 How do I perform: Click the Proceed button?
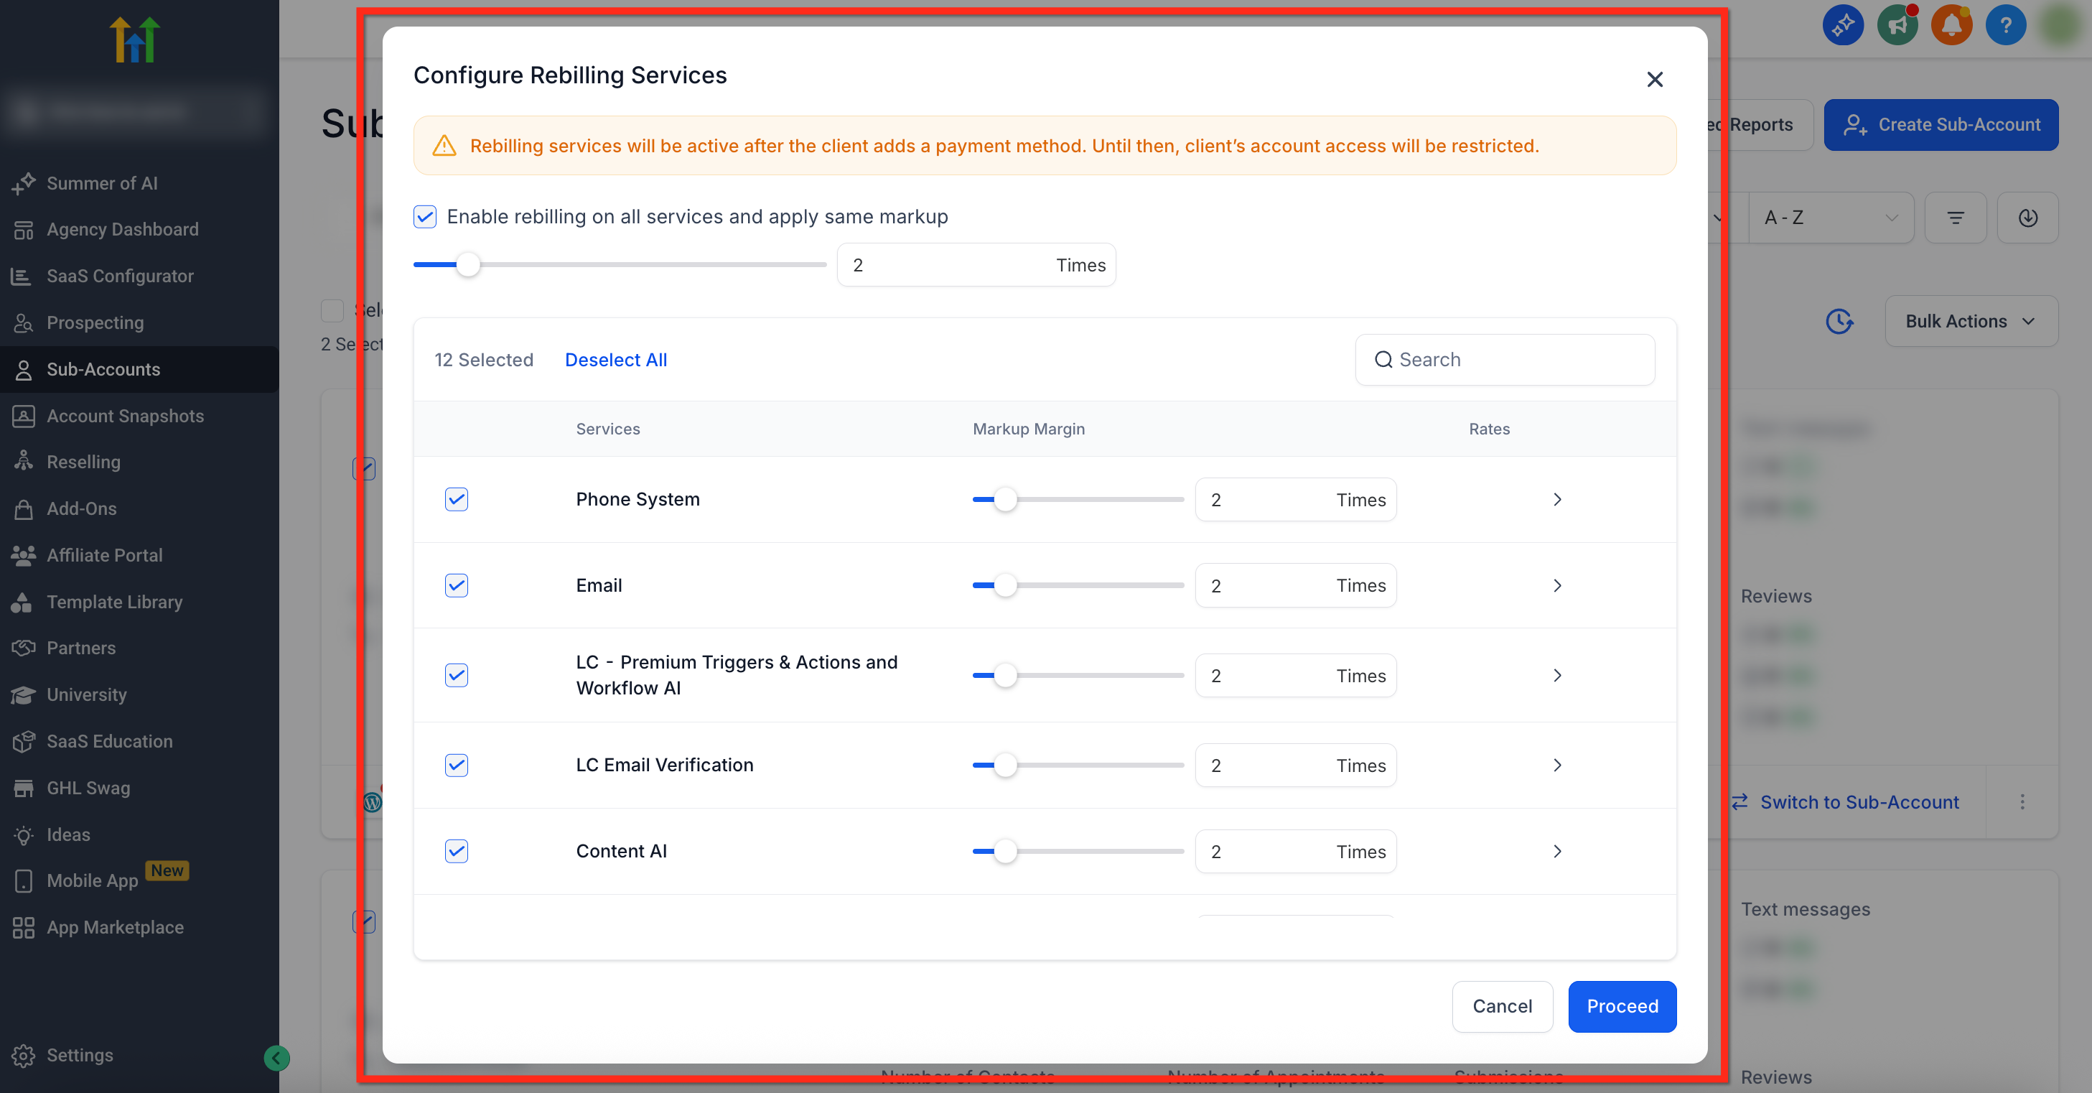coord(1622,1006)
